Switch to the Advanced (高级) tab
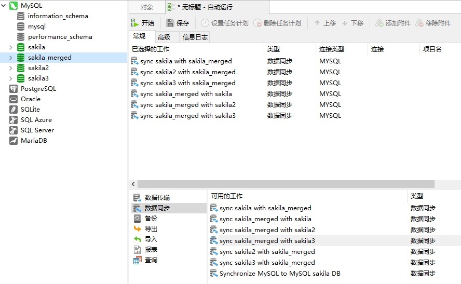 click(164, 37)
